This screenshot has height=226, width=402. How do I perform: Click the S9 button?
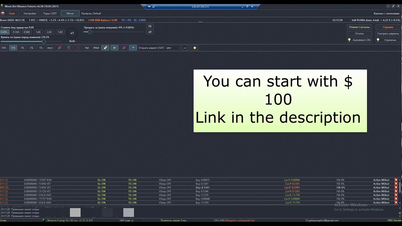point(150,26)
